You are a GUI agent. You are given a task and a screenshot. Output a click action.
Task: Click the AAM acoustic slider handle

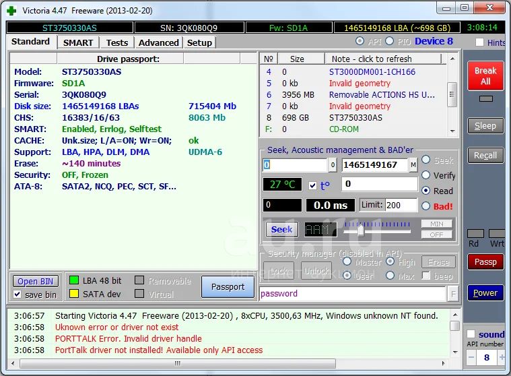tap(360, 230)
